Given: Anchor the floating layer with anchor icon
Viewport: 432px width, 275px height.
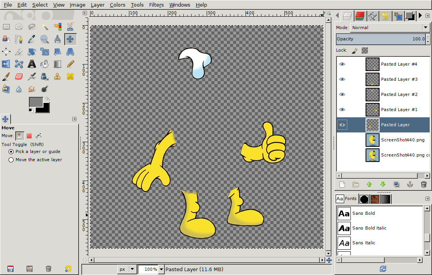Looking at the screenshot, I should [x=410, y=184].
